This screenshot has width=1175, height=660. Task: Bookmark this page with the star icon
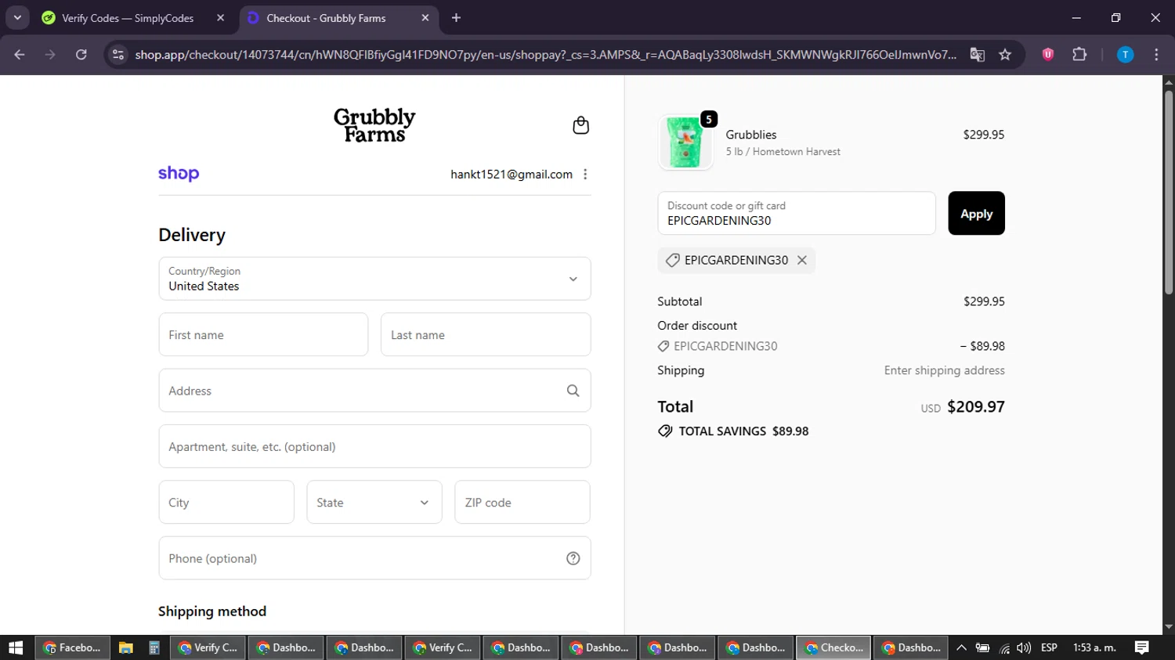[1005, 54]
